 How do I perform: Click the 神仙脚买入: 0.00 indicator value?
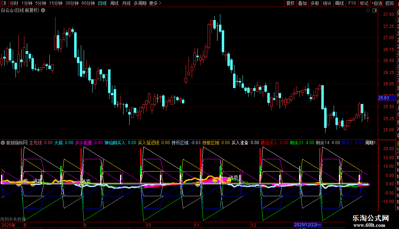(120, 143)
